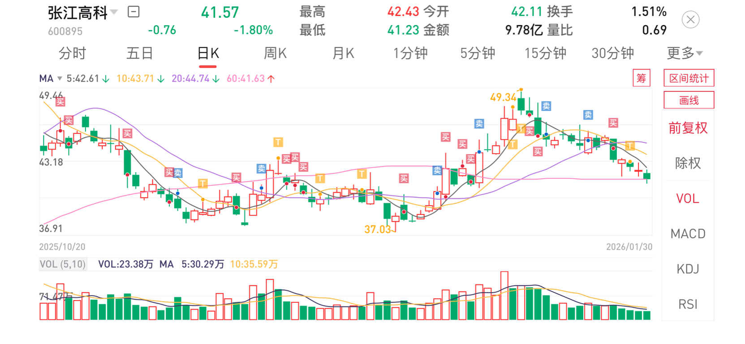This screenshot has height=344, width=745.
Task: Select 前复权 adjustment option
Action: point(688,128)
